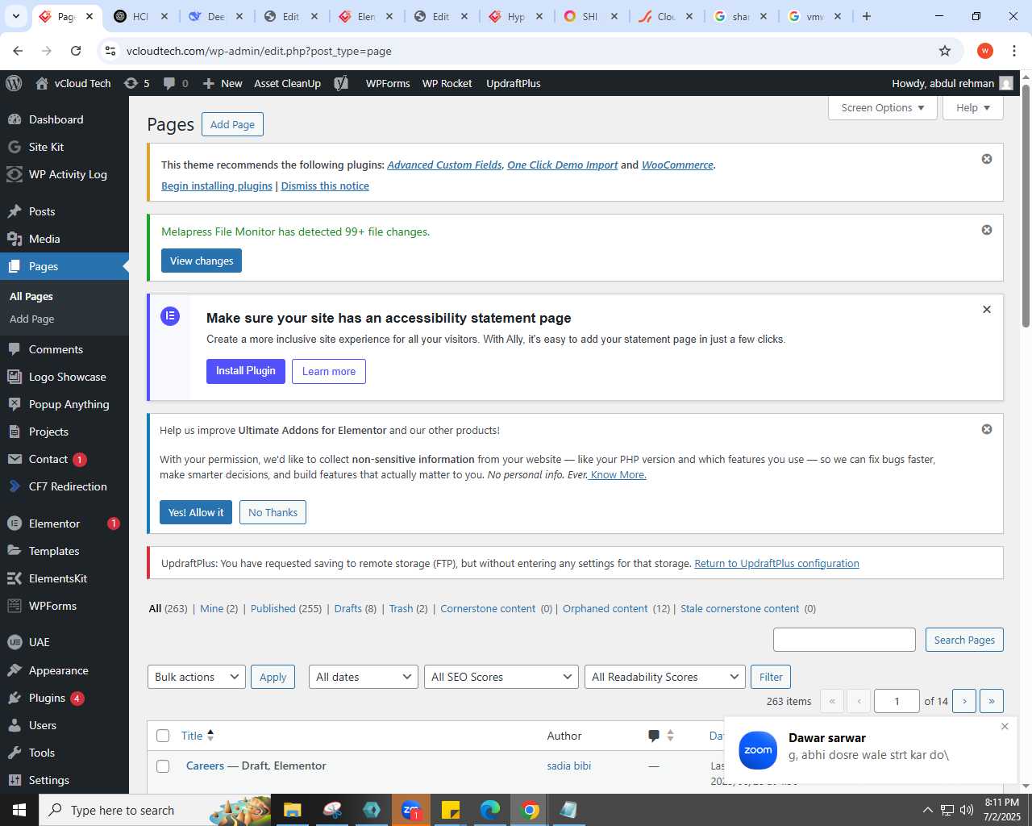Open Comments in the sidebar
Screen dimensions: 1032x826
point(64,349)
